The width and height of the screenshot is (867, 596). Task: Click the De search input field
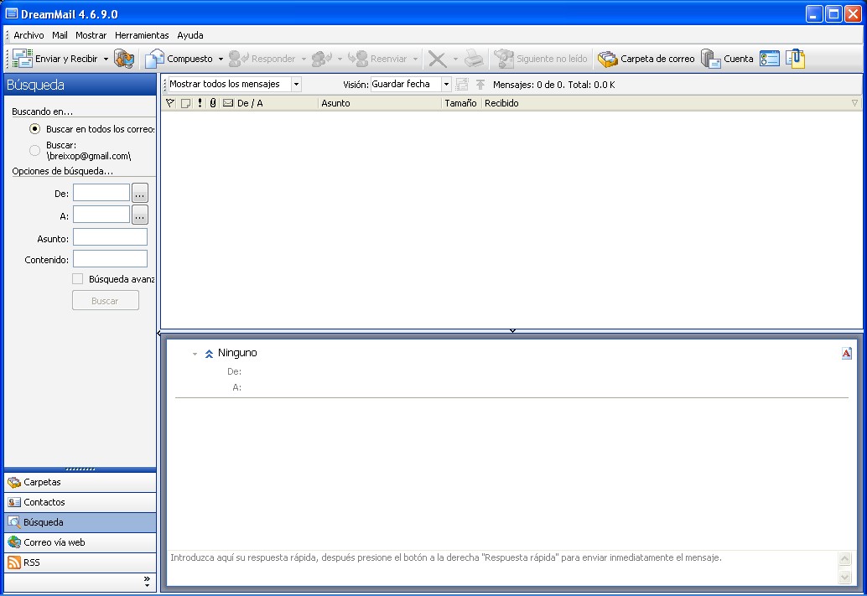[101, 193]
